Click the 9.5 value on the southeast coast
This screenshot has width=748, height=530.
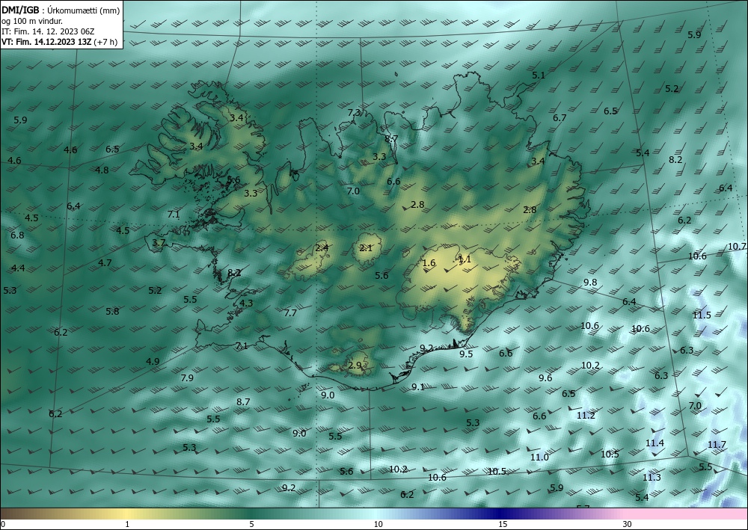(x=466, y=354)
